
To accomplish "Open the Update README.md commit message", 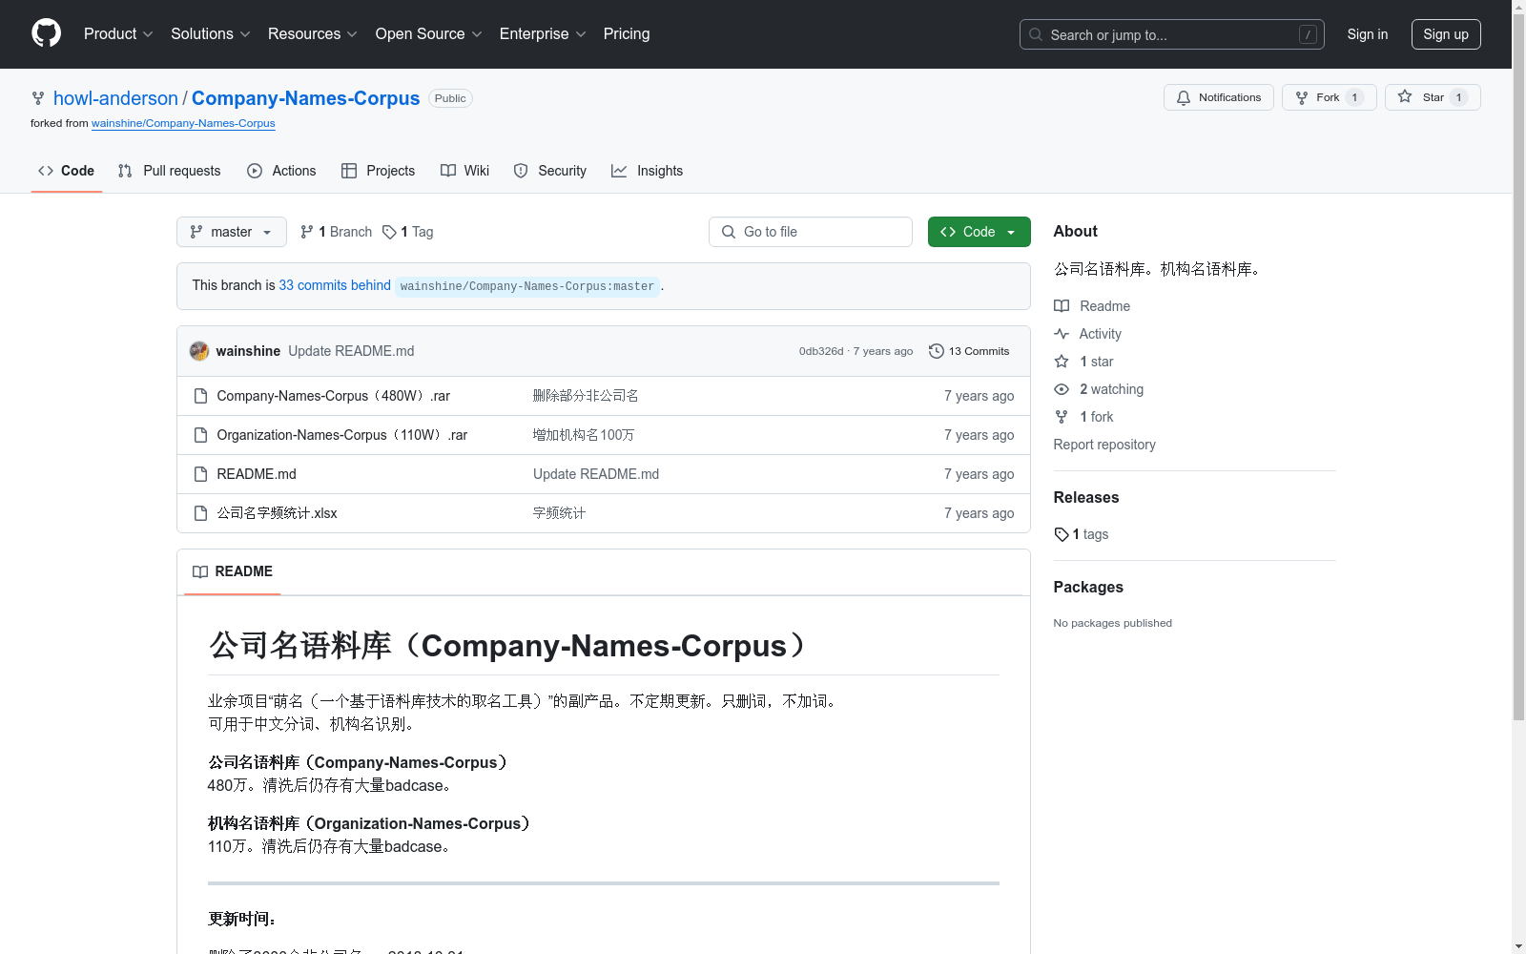I will coord(351,351).
